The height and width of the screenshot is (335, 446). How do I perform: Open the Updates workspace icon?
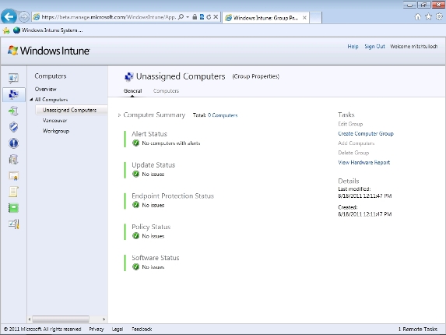click(13, 111)
